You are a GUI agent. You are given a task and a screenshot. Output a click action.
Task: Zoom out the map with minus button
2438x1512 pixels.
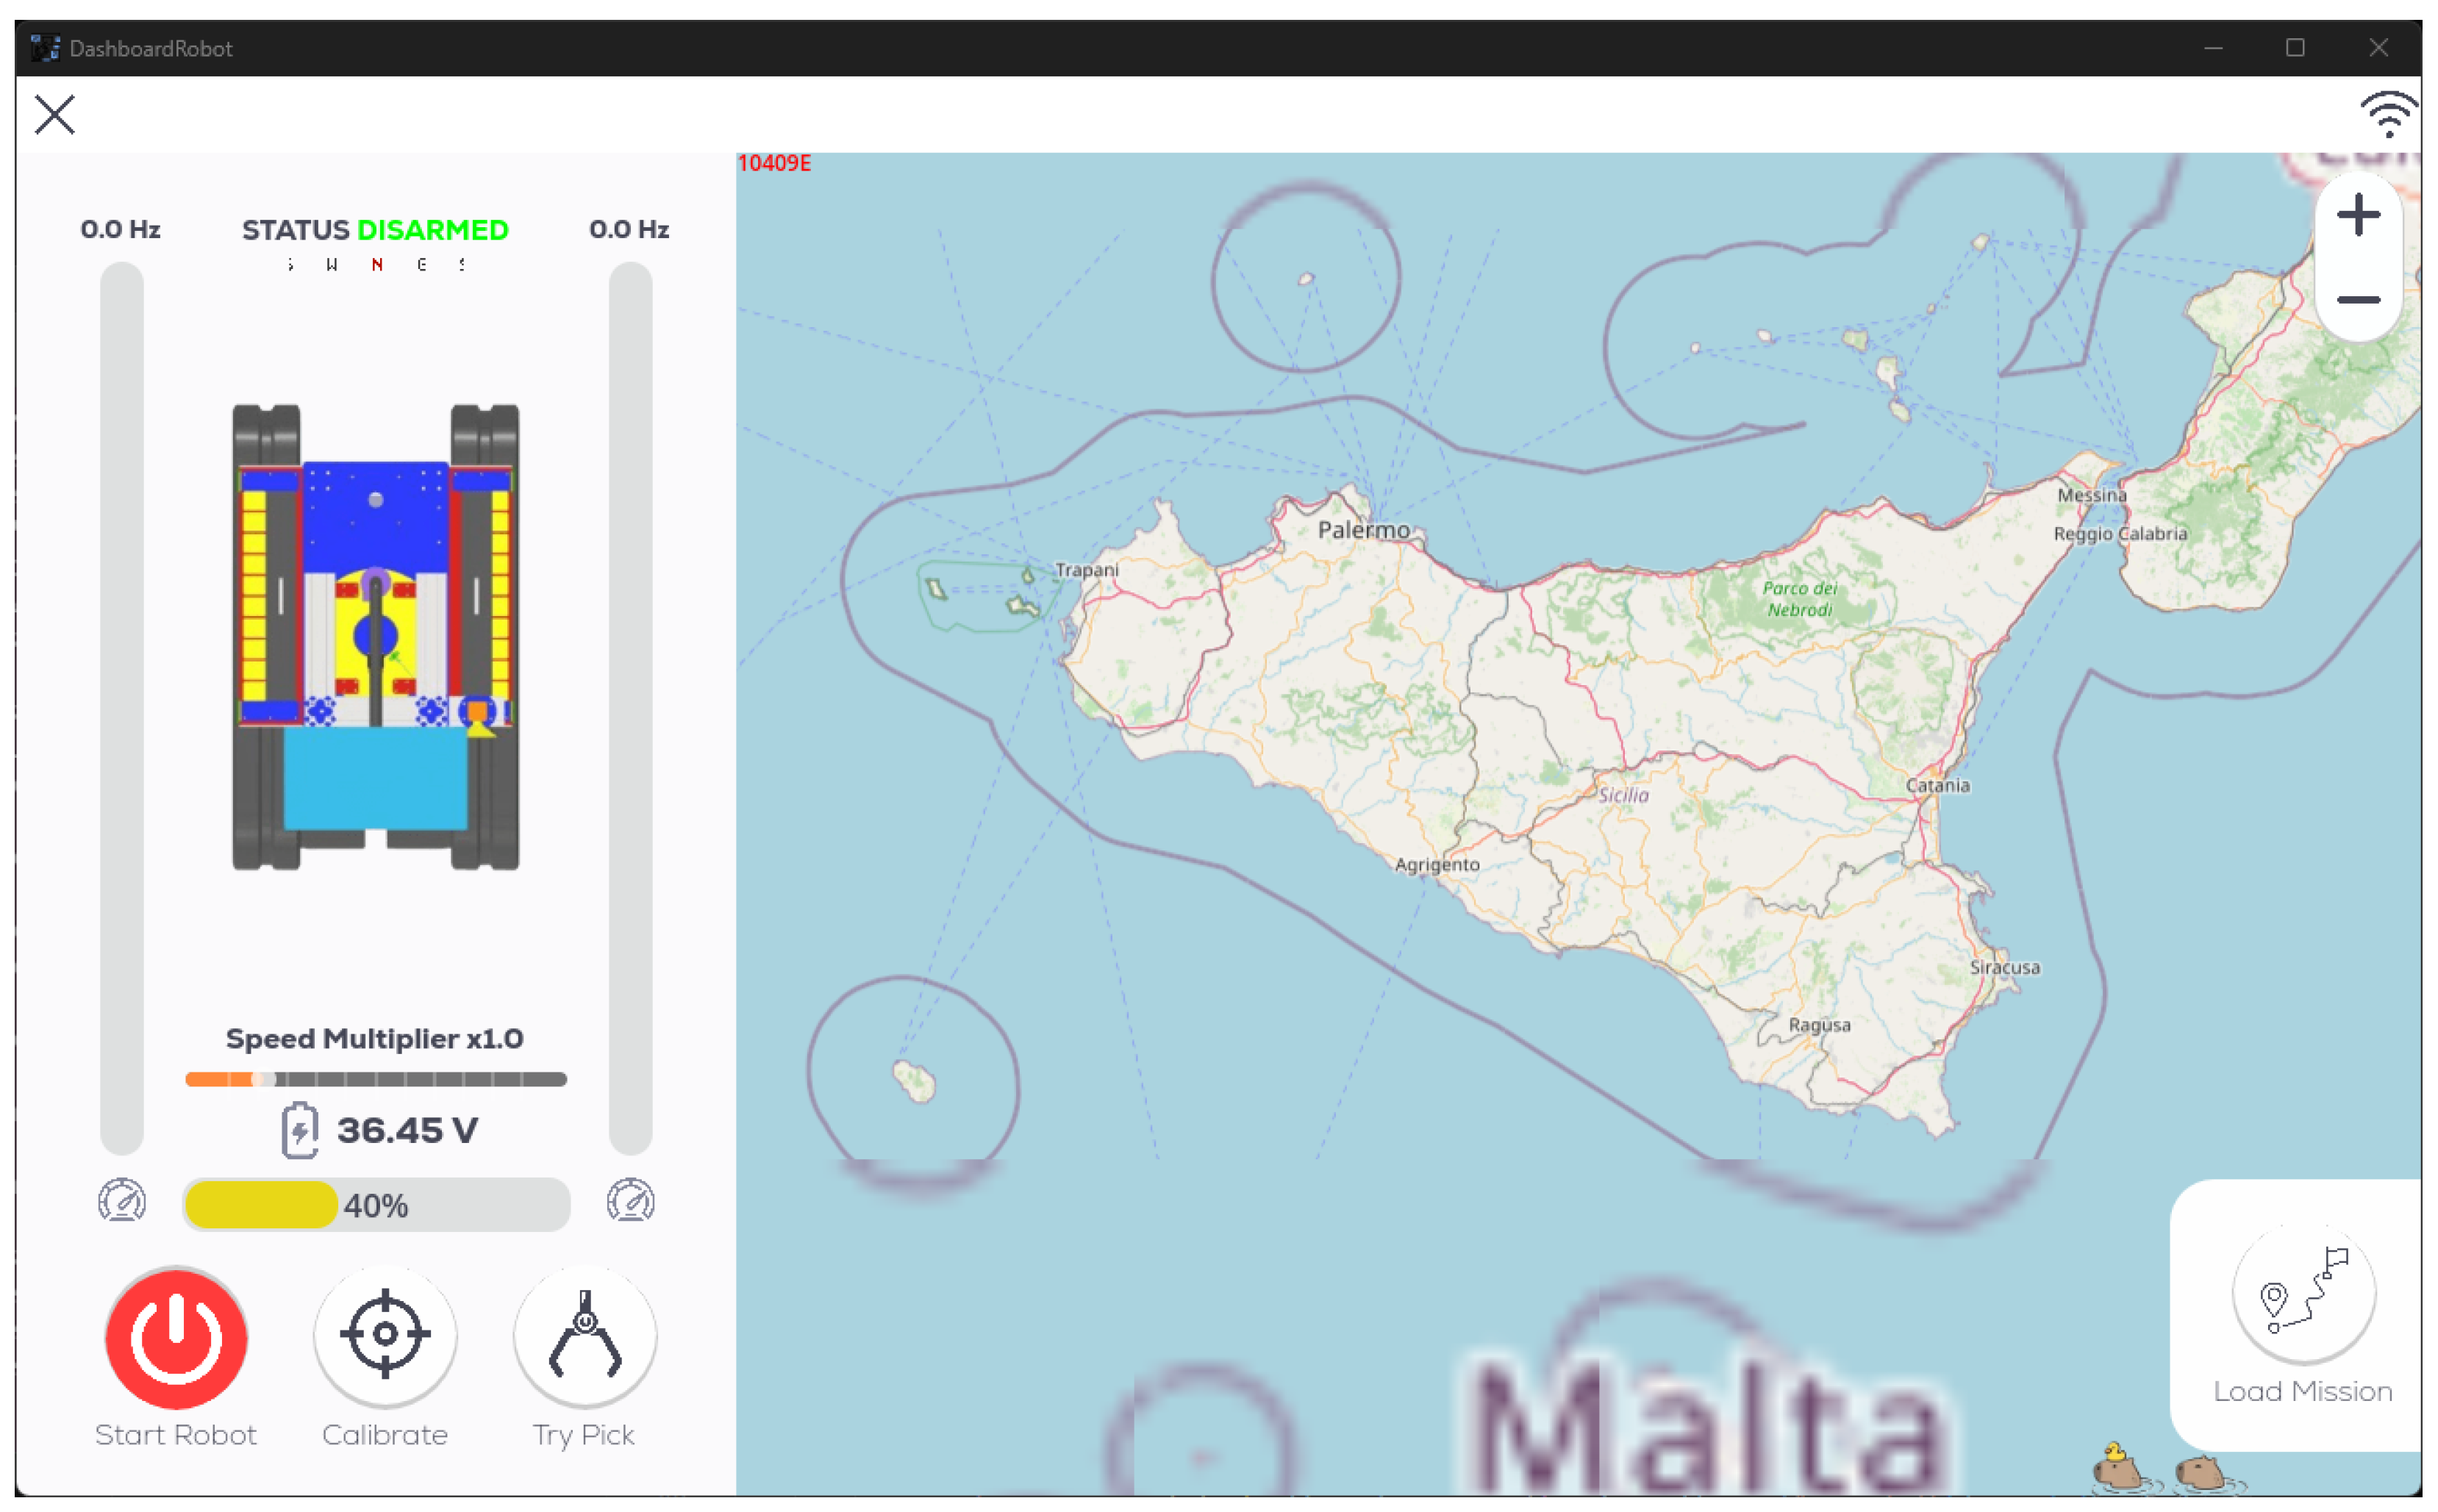(2358, 300)
